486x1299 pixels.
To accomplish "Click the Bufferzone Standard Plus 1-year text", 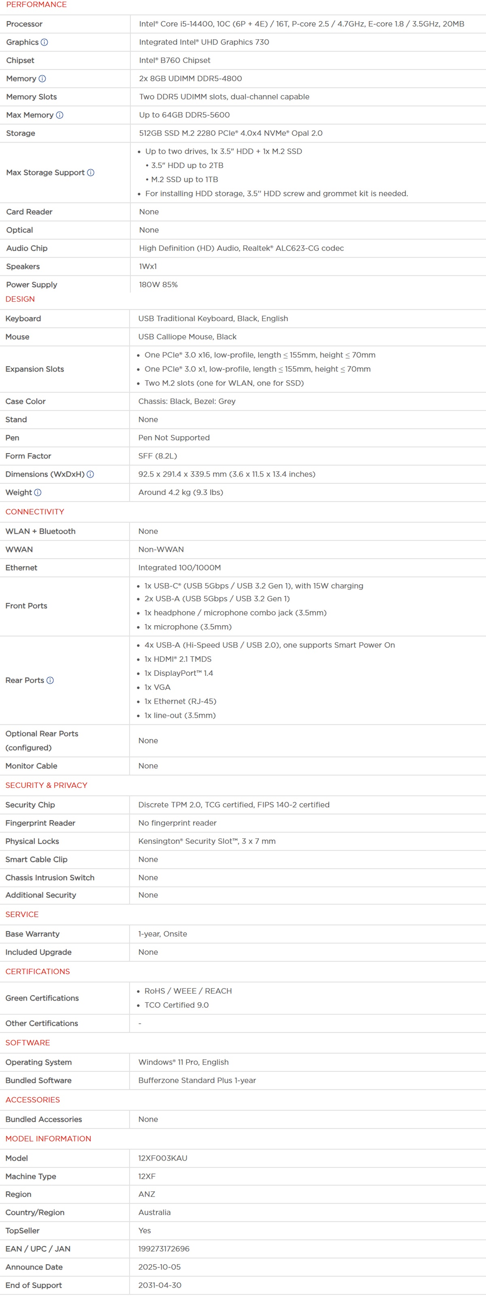I will 197,1080.
